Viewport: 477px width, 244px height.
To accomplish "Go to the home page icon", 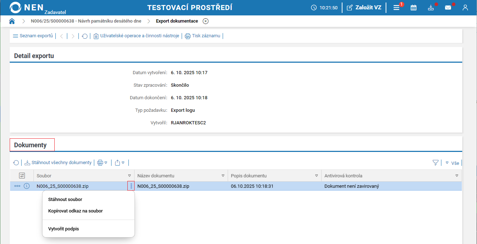I will pyautogui.click(x=12, y=21).
